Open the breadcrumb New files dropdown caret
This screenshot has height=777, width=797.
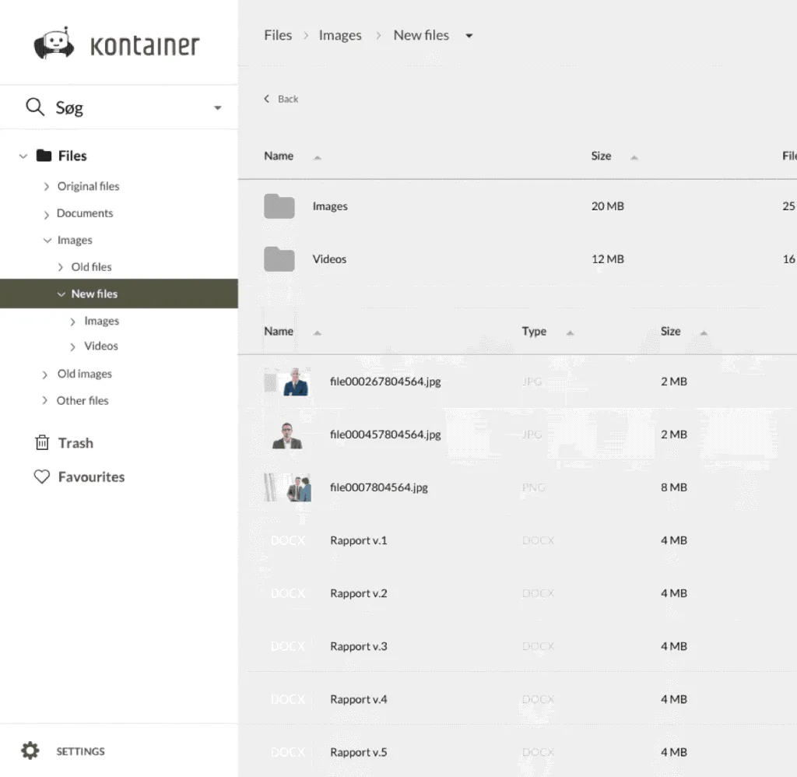click(x=469, y=36)
